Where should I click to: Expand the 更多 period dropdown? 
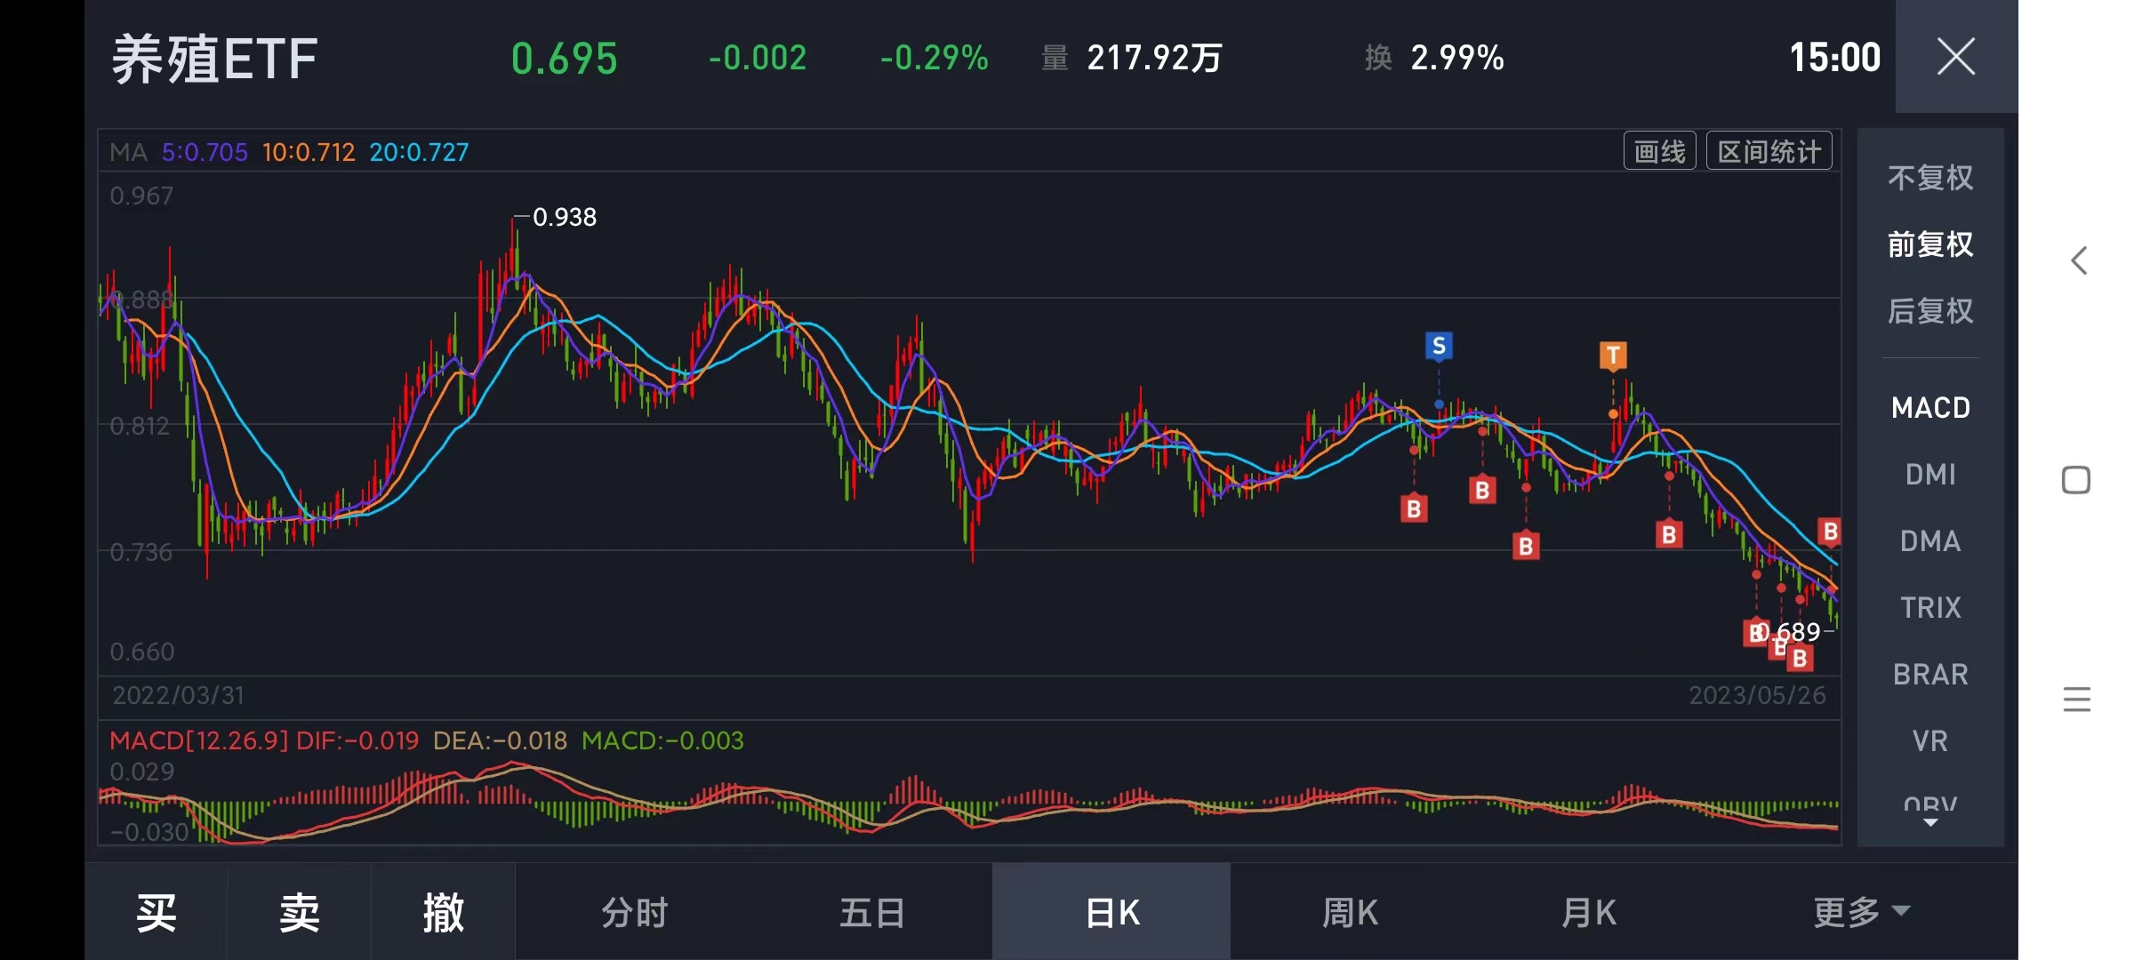[1861, 912]
